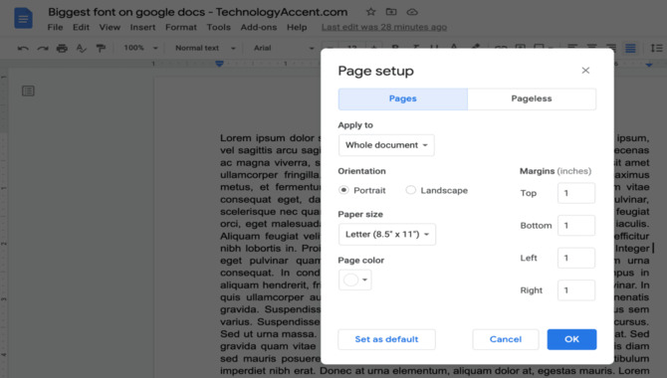Open the Add-ons menu
Screen dimensions: 667x378
259,27
